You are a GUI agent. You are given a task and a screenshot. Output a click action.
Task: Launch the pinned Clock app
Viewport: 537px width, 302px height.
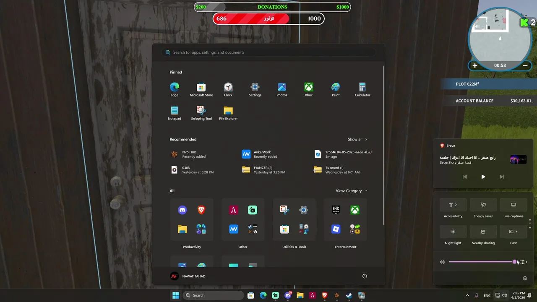click(228, 89)
